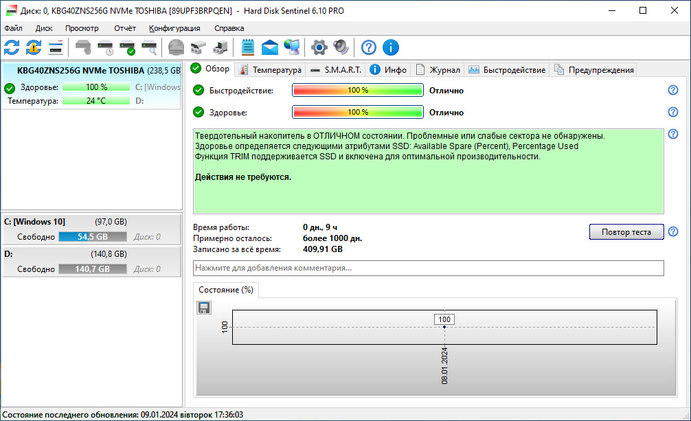Click the disk icon with magnifying glass
Viewport: 691px width, 421px height.
tap(149, 47)
